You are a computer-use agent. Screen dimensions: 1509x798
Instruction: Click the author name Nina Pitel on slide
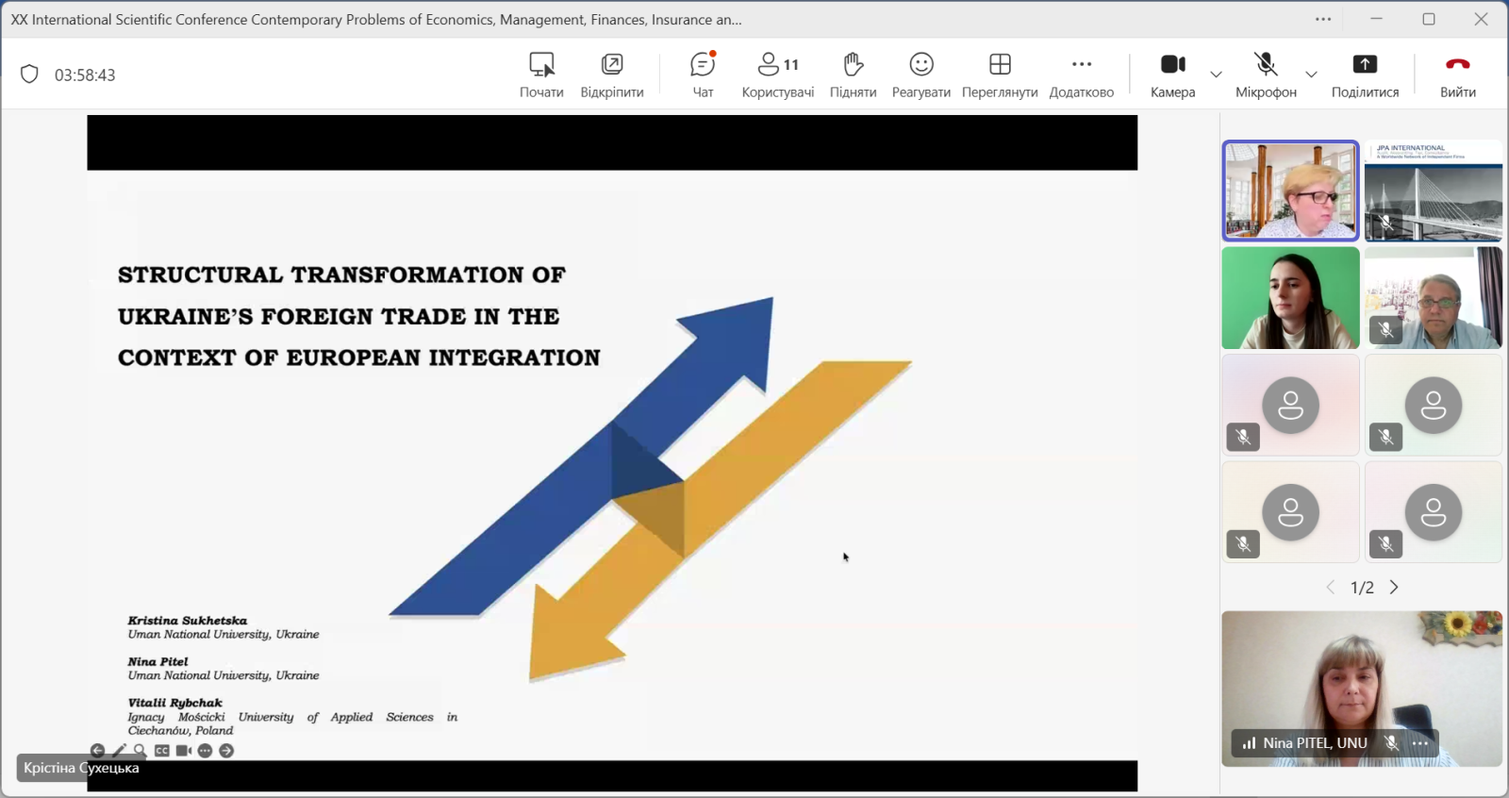[158, 662]
